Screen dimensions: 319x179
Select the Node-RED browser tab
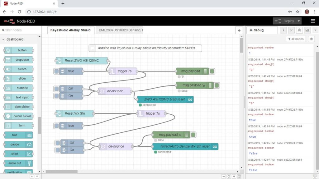(28, 4)
